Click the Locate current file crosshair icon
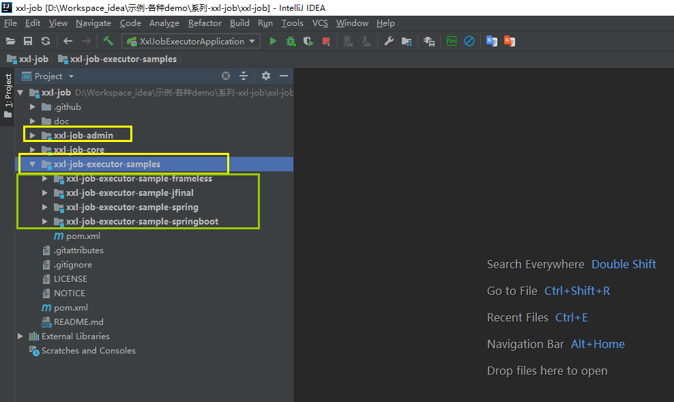674x402 pixels. [226, 76]
